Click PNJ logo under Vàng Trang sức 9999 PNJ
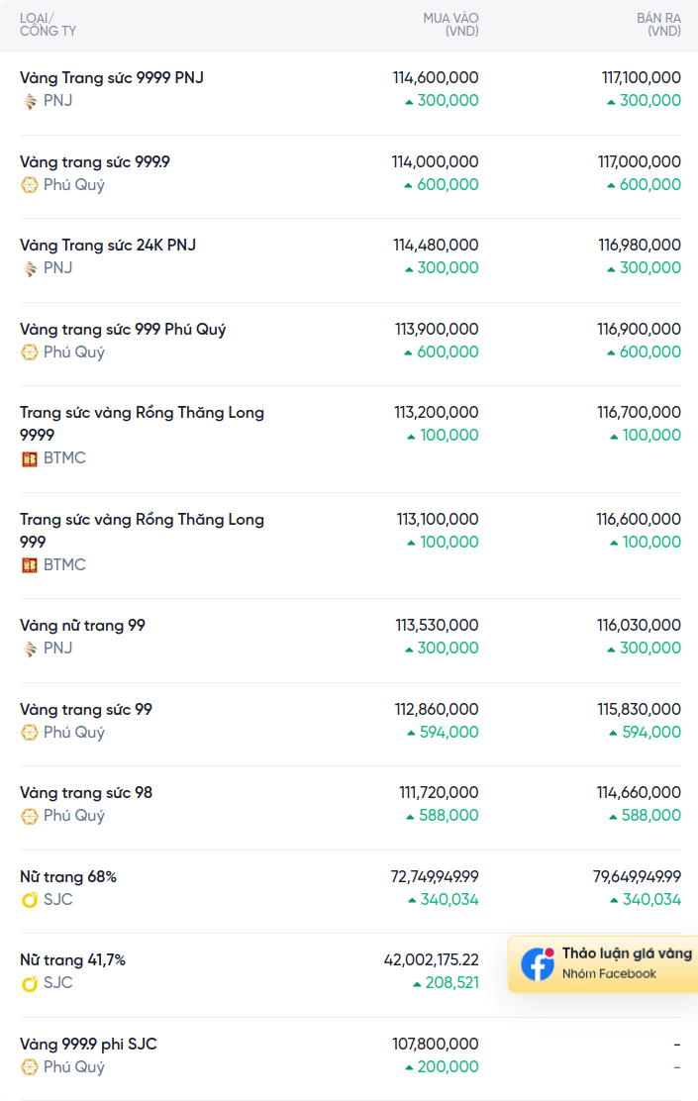 pos(30,102)
